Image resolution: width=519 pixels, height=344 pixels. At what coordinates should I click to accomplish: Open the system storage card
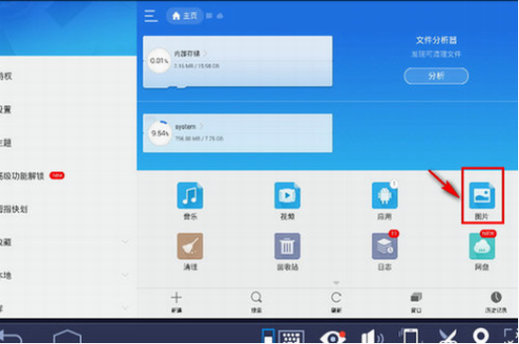click(x=238, y=133)
